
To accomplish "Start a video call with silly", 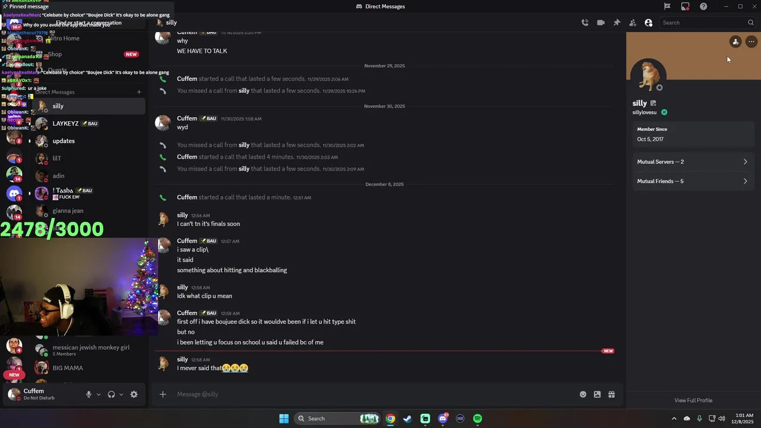I will (x=600, y=23).
